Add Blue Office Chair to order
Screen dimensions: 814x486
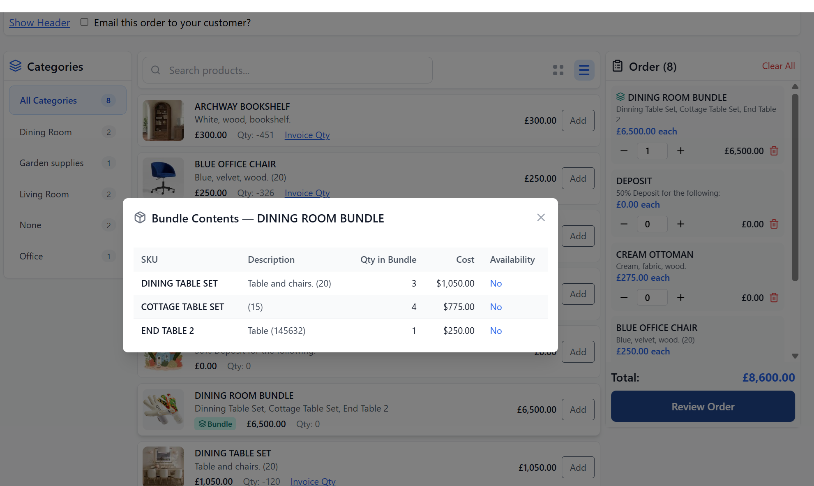click(578, 178)
